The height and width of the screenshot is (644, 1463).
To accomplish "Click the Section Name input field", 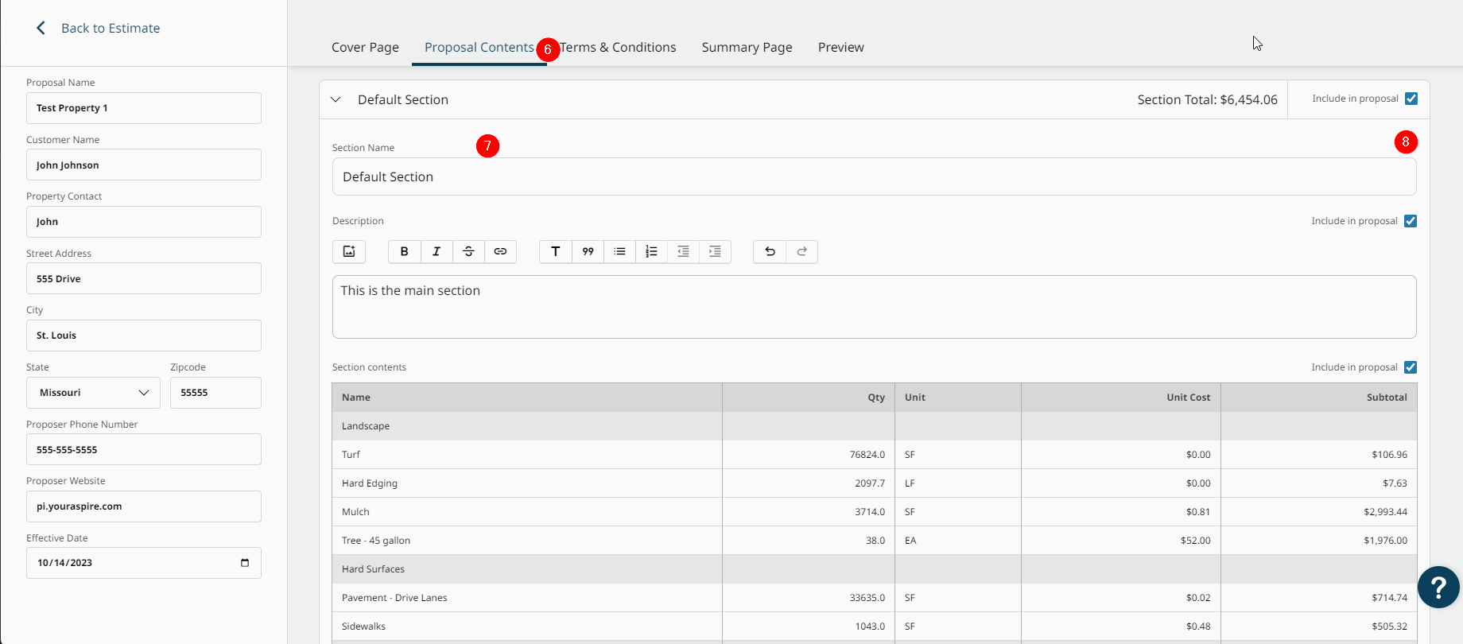I will point(874,177).
